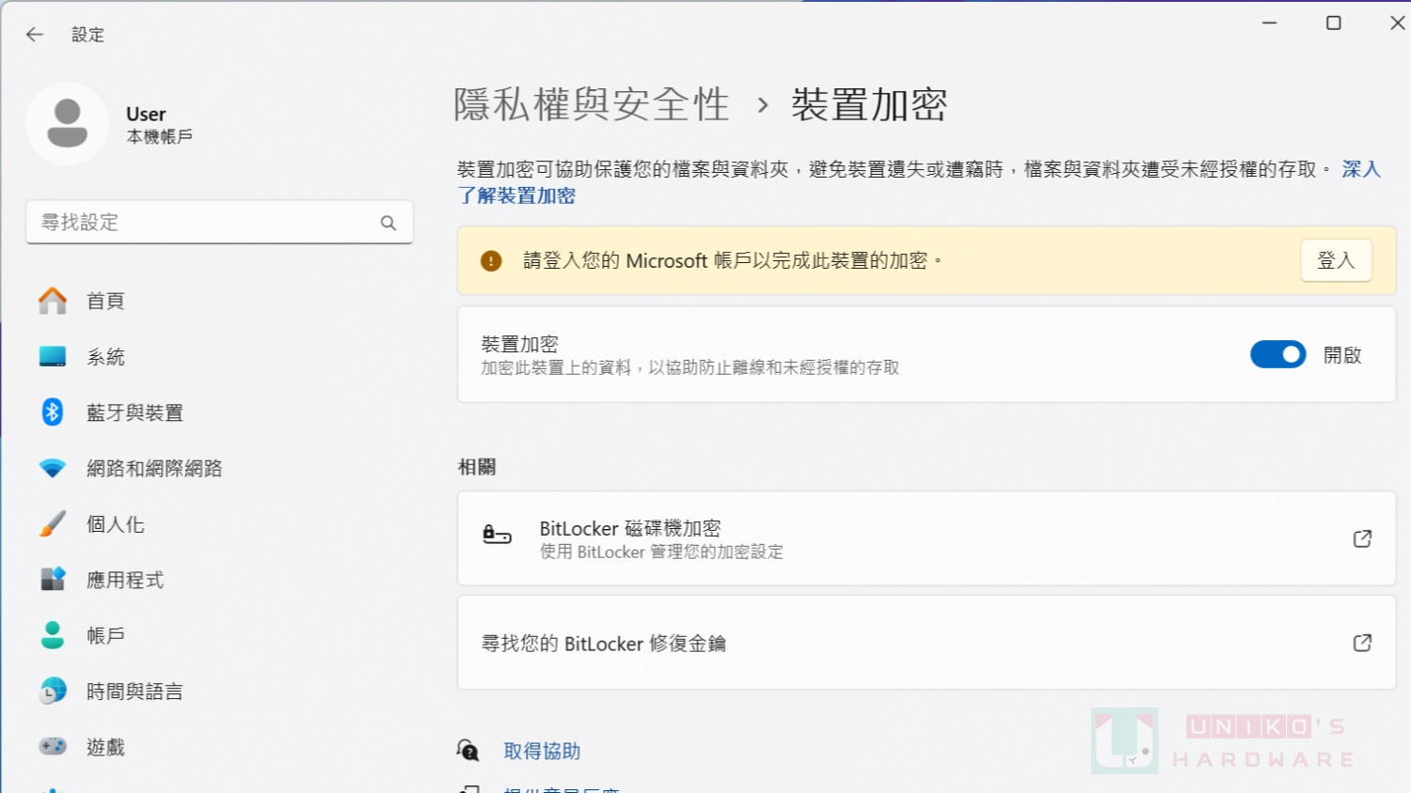Screen dimensions: 1411x793
Task: Open external link icon for 修復金鑰 row
Action: point(1362,643)
